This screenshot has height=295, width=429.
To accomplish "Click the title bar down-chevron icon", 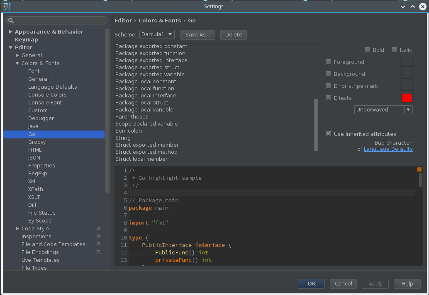I will (x=403, y=7).
